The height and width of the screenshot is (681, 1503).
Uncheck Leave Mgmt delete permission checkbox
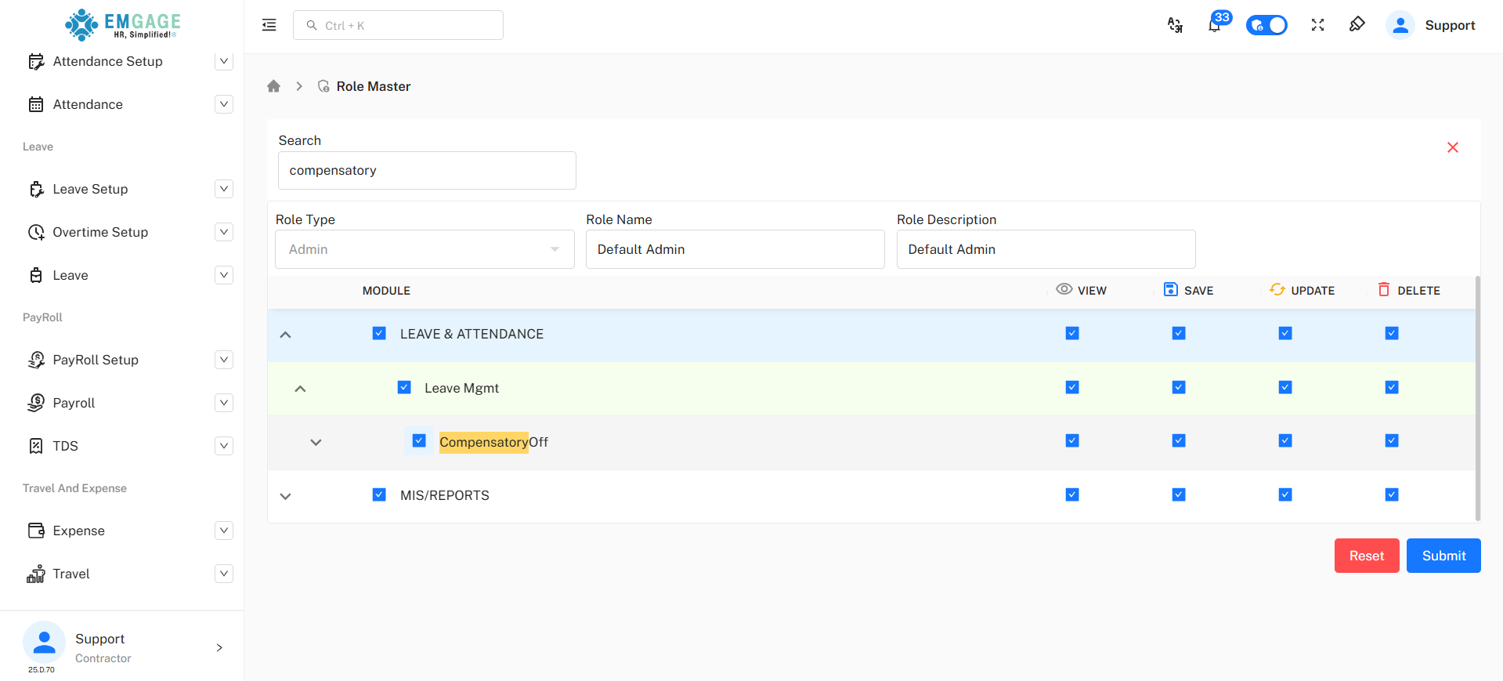tap(1391, 387)
